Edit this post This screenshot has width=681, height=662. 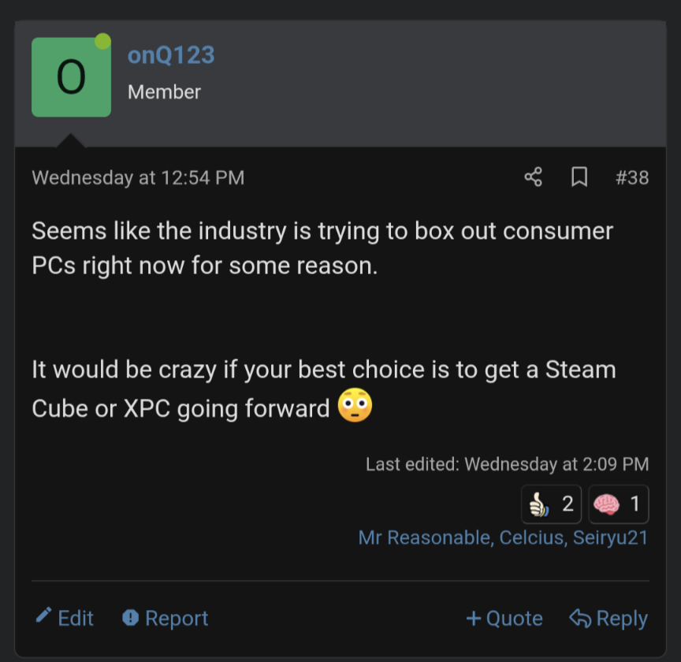tap(65, 619)
